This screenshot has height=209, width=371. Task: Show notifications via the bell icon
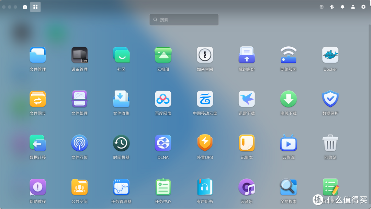(342, 7)
